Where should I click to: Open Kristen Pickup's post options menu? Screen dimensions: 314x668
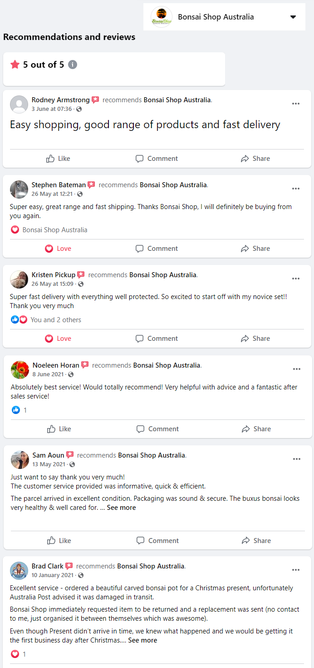pos(296,279)
